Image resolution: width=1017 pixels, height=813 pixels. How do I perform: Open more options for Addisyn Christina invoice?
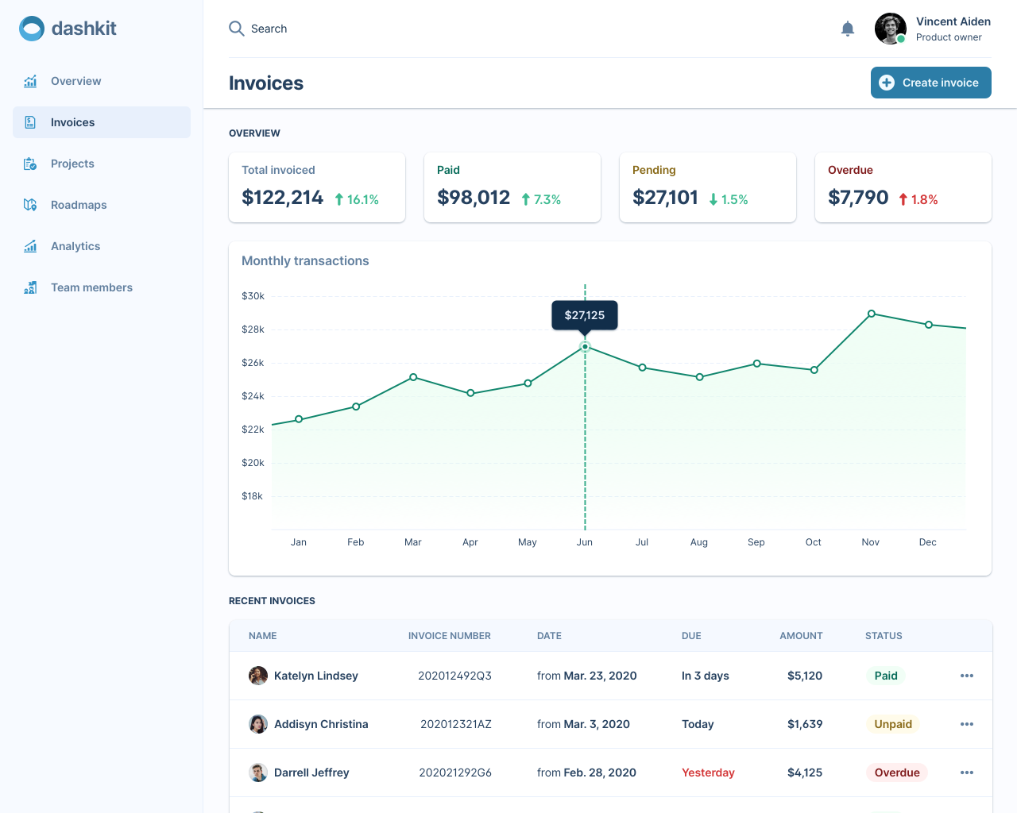point(967,724)
